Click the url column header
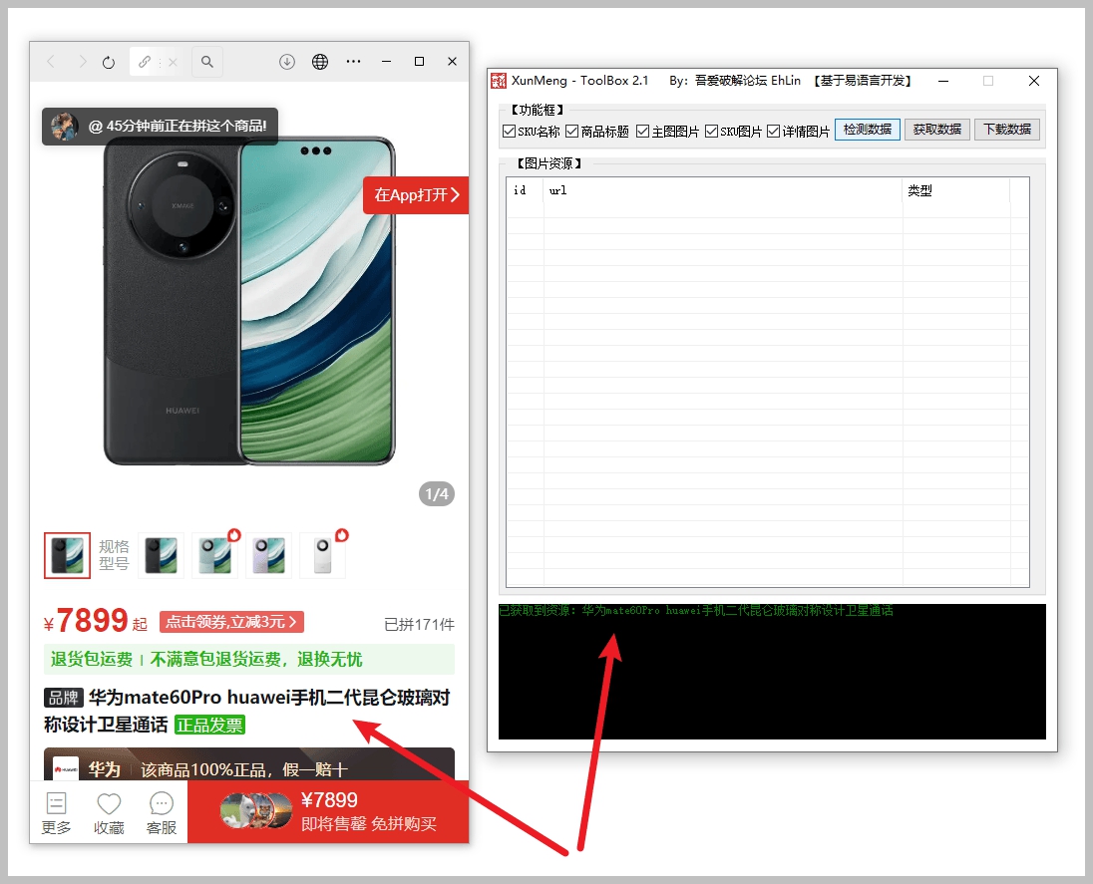 pyautogui.click(x=723, y=190)
